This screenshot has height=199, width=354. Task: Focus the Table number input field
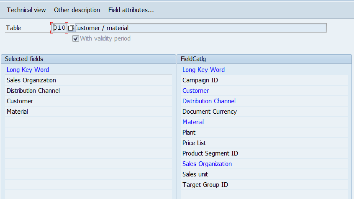pos(59,28)
